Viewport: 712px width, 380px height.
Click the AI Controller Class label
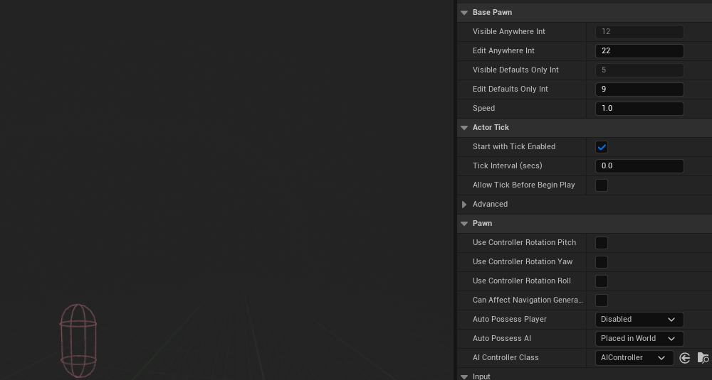point(506,358)
